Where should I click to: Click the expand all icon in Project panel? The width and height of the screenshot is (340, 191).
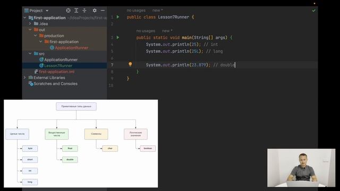[76, 11]
